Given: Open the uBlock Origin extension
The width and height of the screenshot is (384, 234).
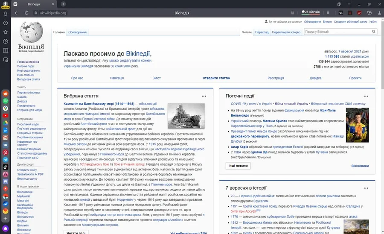Looking at the screenshot, I should click(x=359, y=13).
